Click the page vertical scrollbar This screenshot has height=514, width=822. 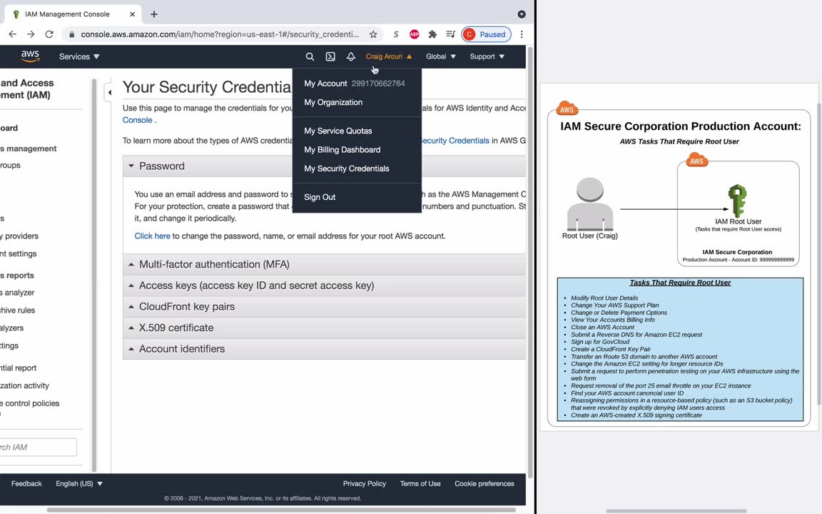[x=529, y=262]
